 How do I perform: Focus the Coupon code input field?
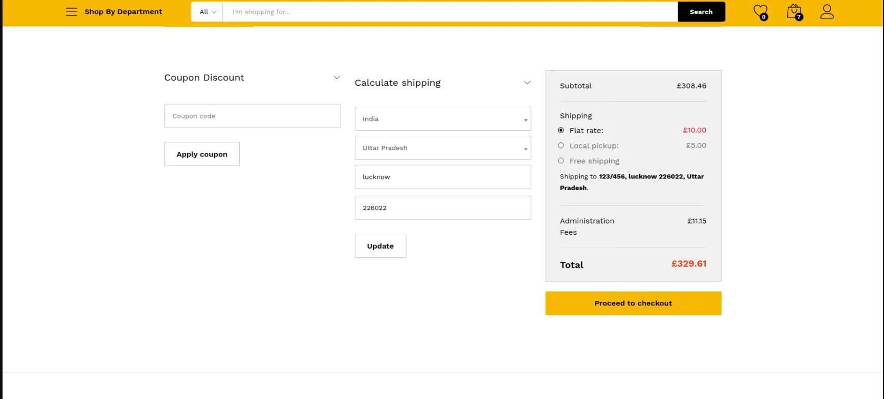coord(252,116)
